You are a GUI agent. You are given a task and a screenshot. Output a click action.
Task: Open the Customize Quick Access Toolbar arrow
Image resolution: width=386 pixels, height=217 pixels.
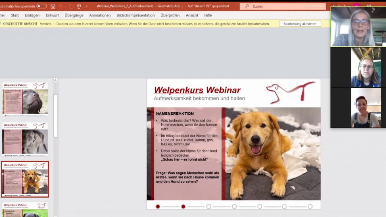(x=87, y=6)
